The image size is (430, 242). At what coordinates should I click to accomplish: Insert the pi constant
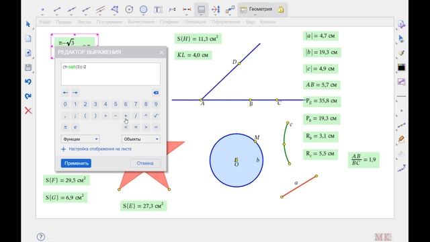point(65,127)
